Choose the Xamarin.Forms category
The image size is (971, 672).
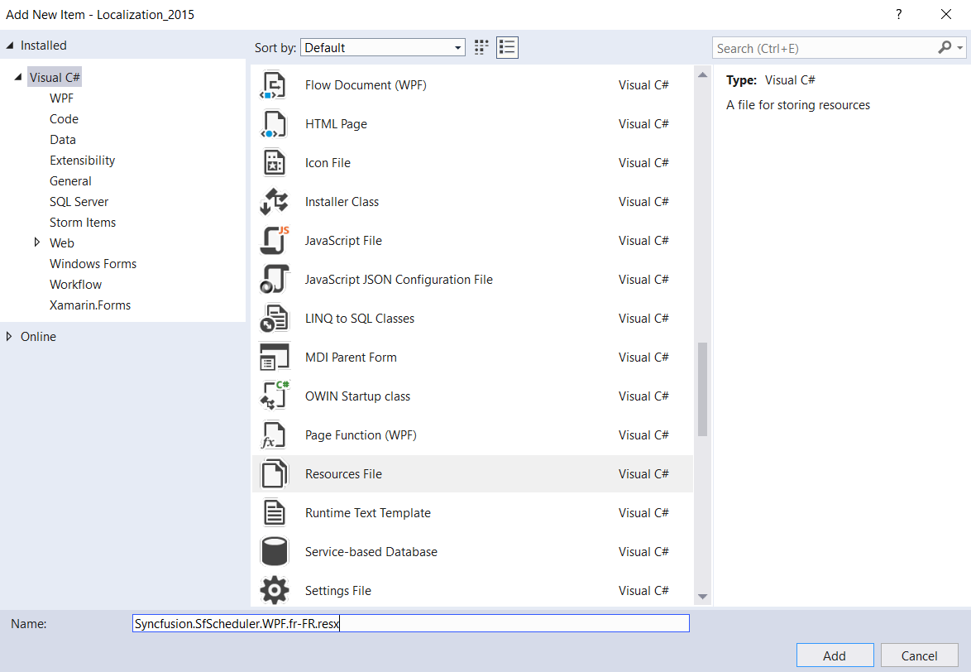[x=90, y=305]
